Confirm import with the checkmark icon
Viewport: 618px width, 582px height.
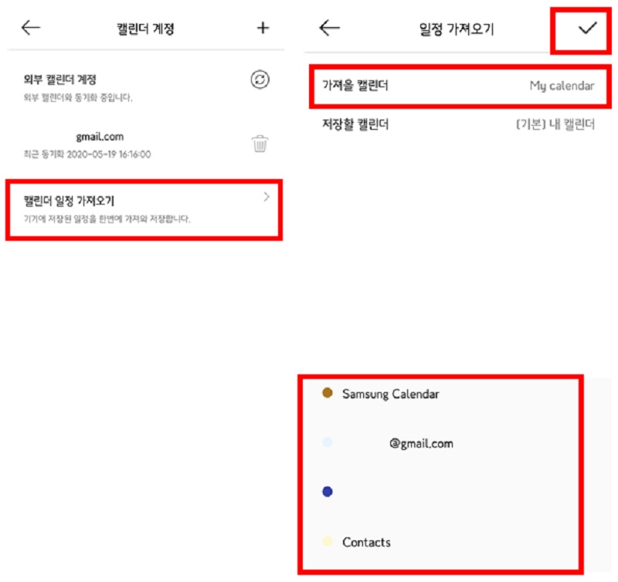click(x=587, y=28)
